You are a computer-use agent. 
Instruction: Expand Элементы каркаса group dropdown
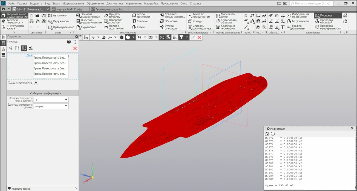click(210, 32)
